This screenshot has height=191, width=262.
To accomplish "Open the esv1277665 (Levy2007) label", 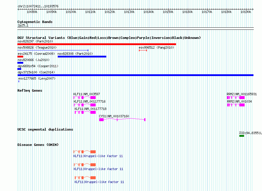I will [x=37, y=78].
